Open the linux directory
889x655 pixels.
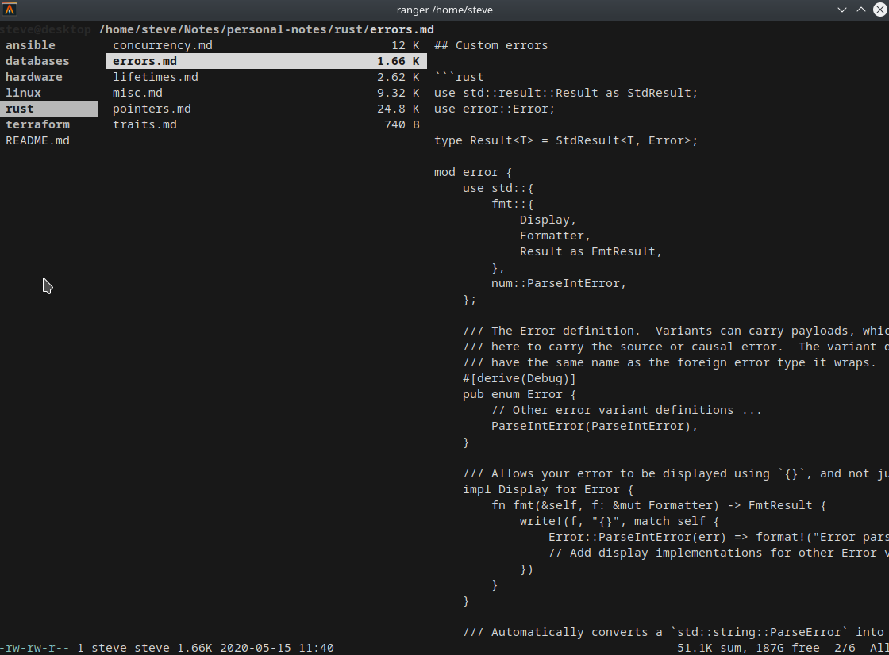coord(23,93)
